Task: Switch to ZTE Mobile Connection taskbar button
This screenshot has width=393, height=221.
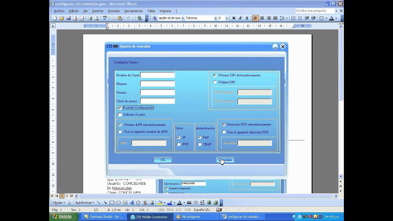Action: (x=150, y=217)
